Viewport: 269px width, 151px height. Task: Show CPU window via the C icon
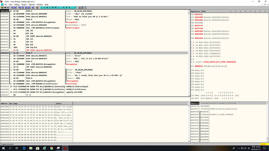pos(58,7)
